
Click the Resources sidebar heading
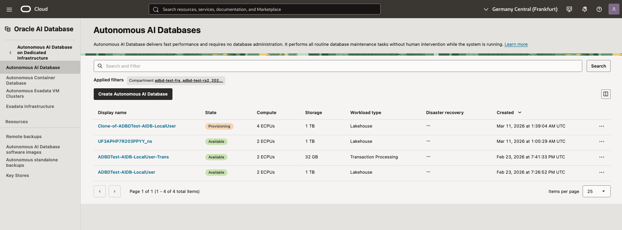pos(16,122)
